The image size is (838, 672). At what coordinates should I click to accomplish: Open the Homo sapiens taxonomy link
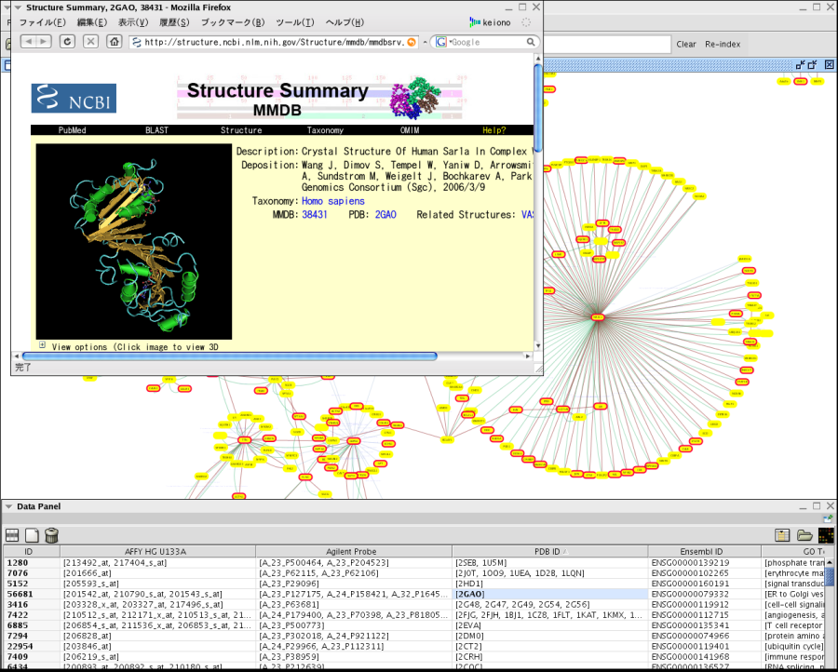point(332,201)
